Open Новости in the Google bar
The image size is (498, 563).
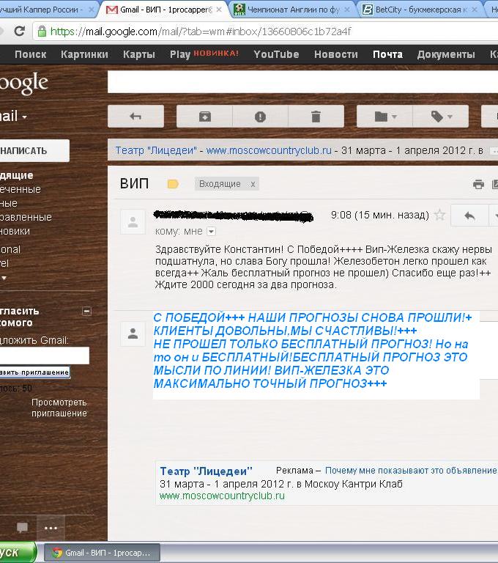pyautogui.click(x=336, y=54)
